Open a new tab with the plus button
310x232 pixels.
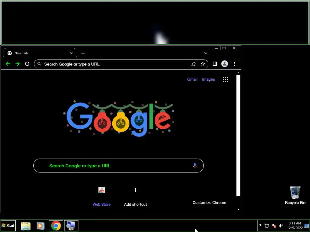pyautogui.click(x=83, y=53)
